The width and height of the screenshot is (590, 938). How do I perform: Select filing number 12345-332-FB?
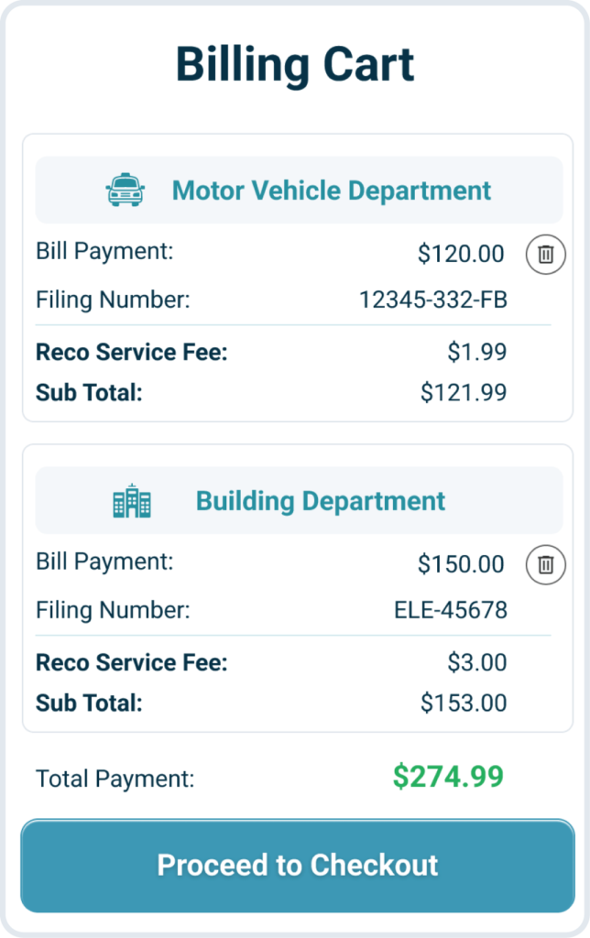432,300
